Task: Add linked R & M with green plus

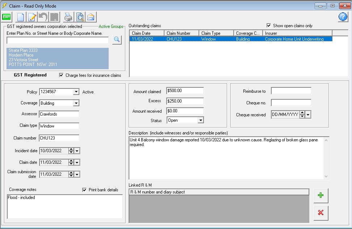Action: click(x=320, y=196)
